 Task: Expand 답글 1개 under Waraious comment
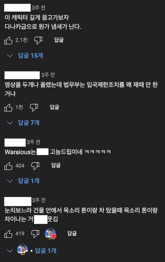[x=23, y=181]
